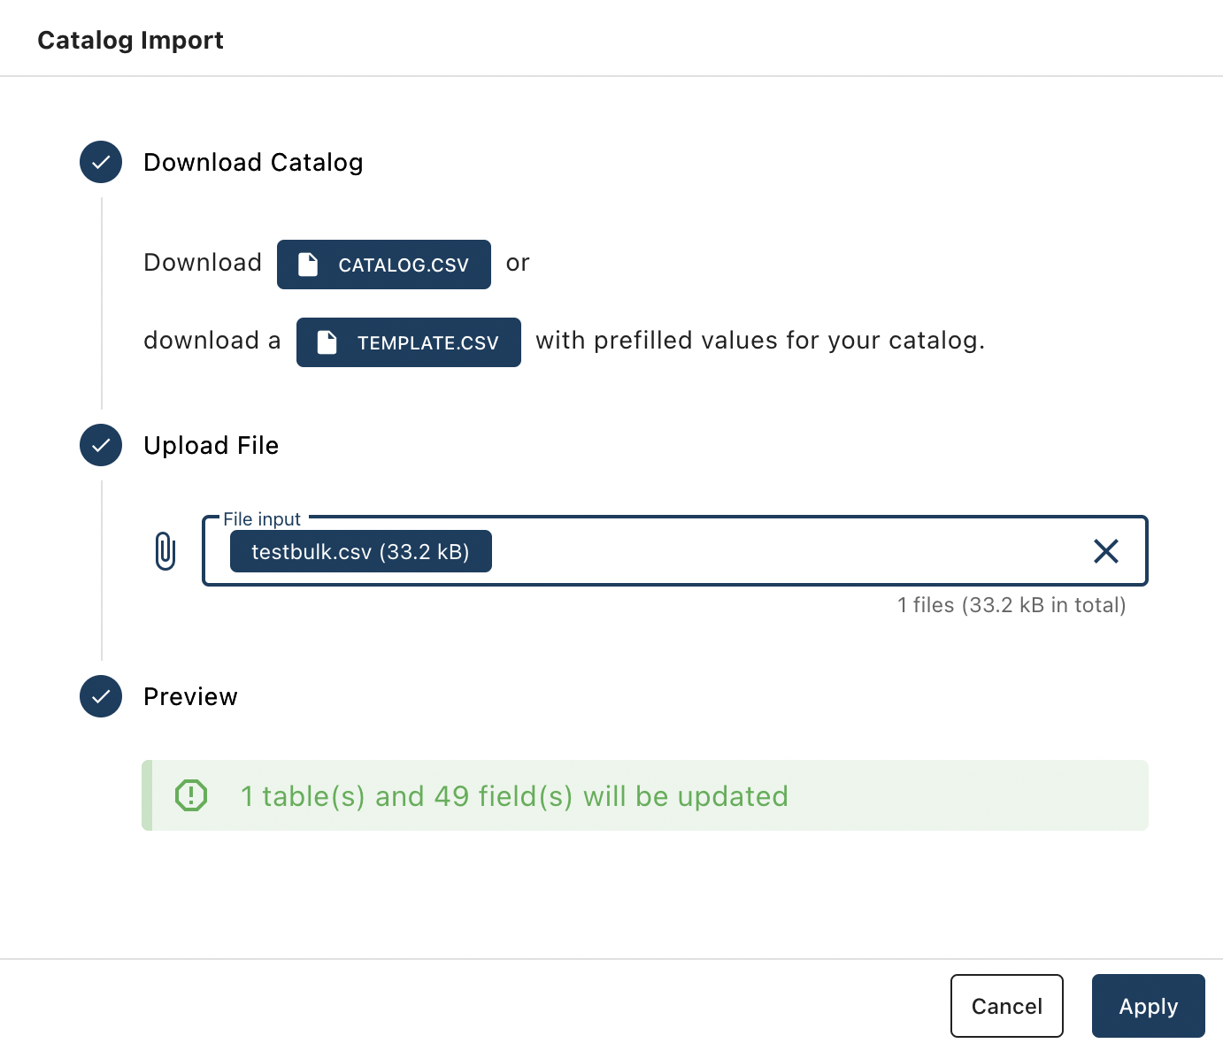Click the file icon on CATALOG.CSV button
This screenshot has height=1051, width=1223.
[308, 265]
